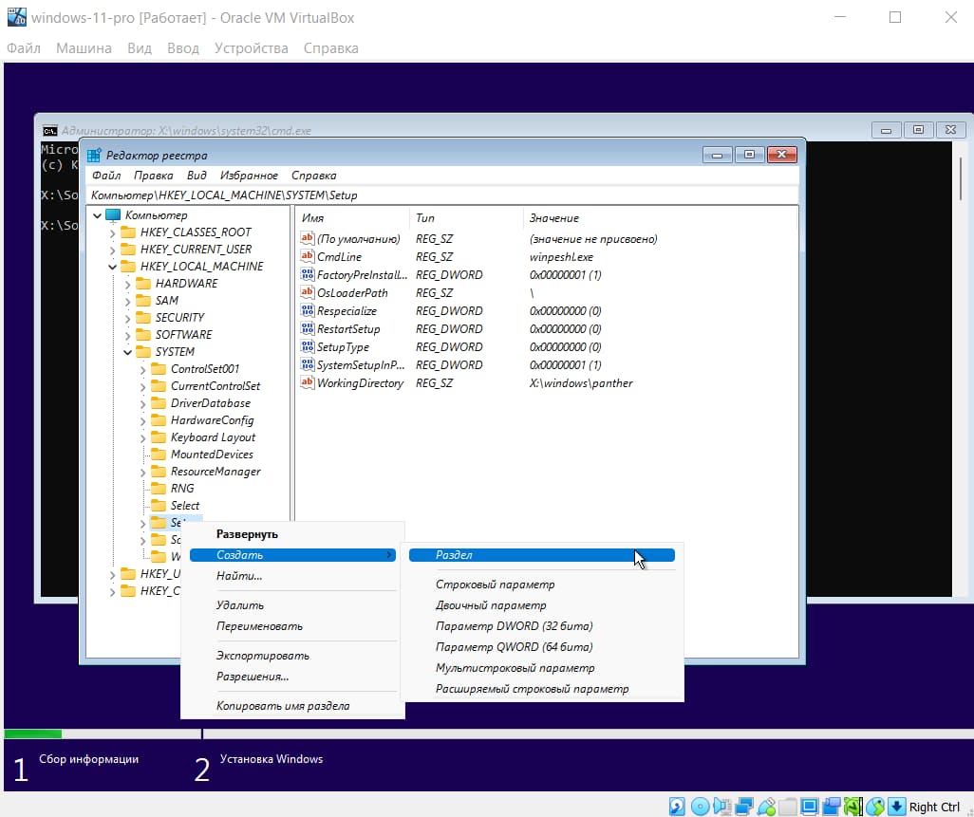This screenshot has width=974, height=817.
Task: Click the shared folders status icon
Action: pos(788,807)
